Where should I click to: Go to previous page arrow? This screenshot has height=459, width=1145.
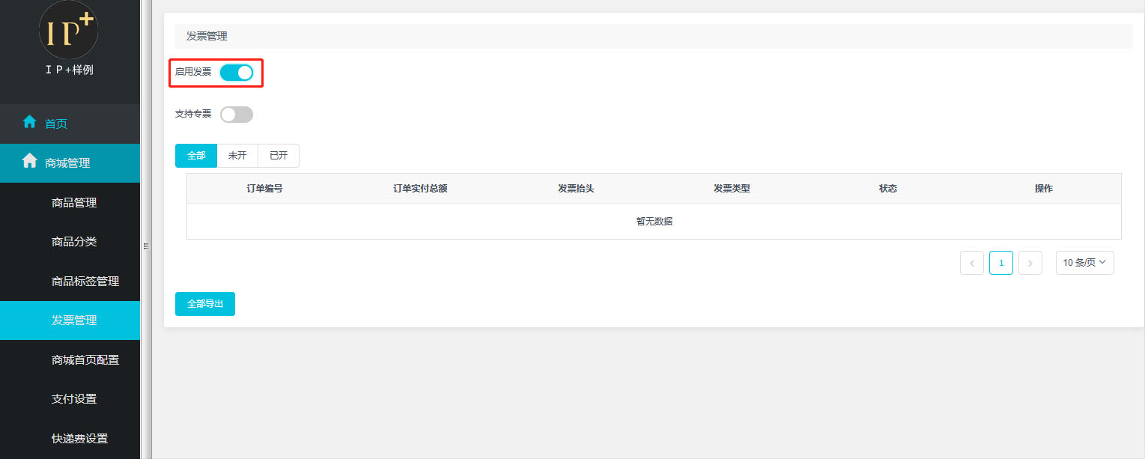click(972, 263)
